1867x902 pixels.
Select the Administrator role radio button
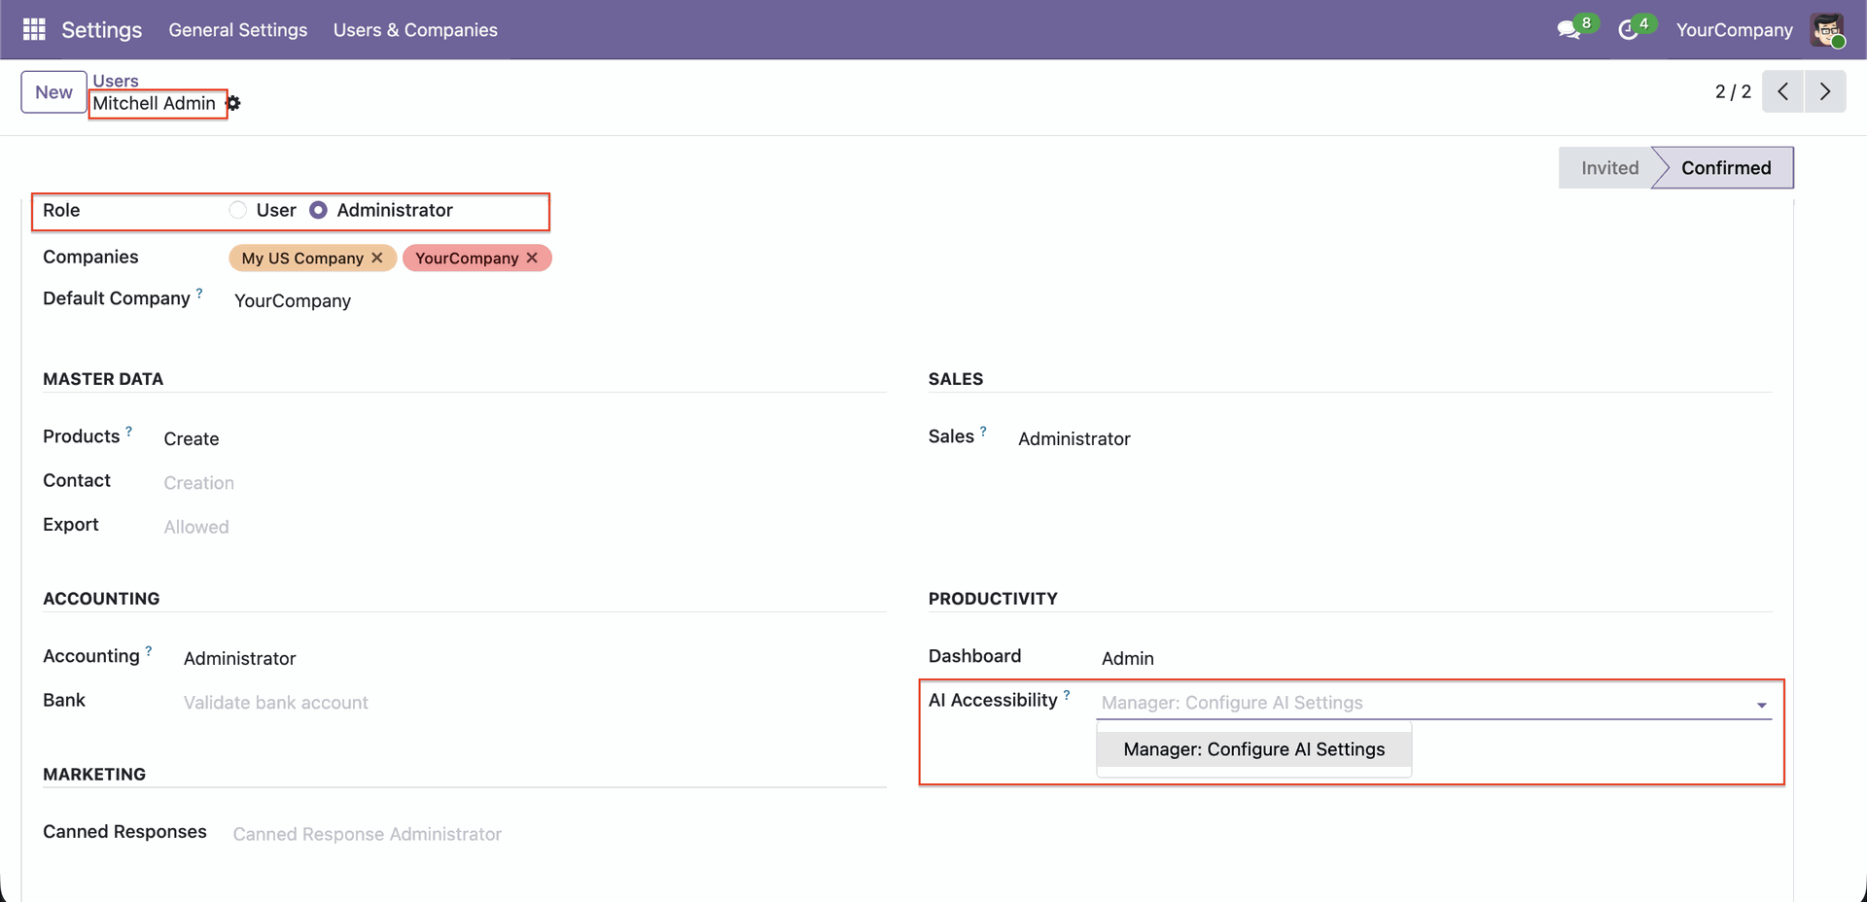click(318, 210)
